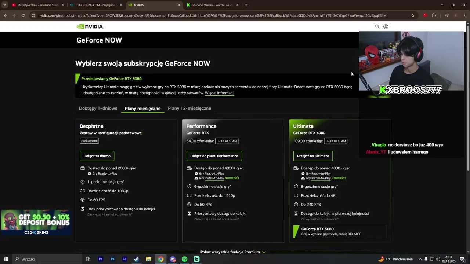Click BRAK REKLAM badge under Ultimate

[x=335, y=141]
